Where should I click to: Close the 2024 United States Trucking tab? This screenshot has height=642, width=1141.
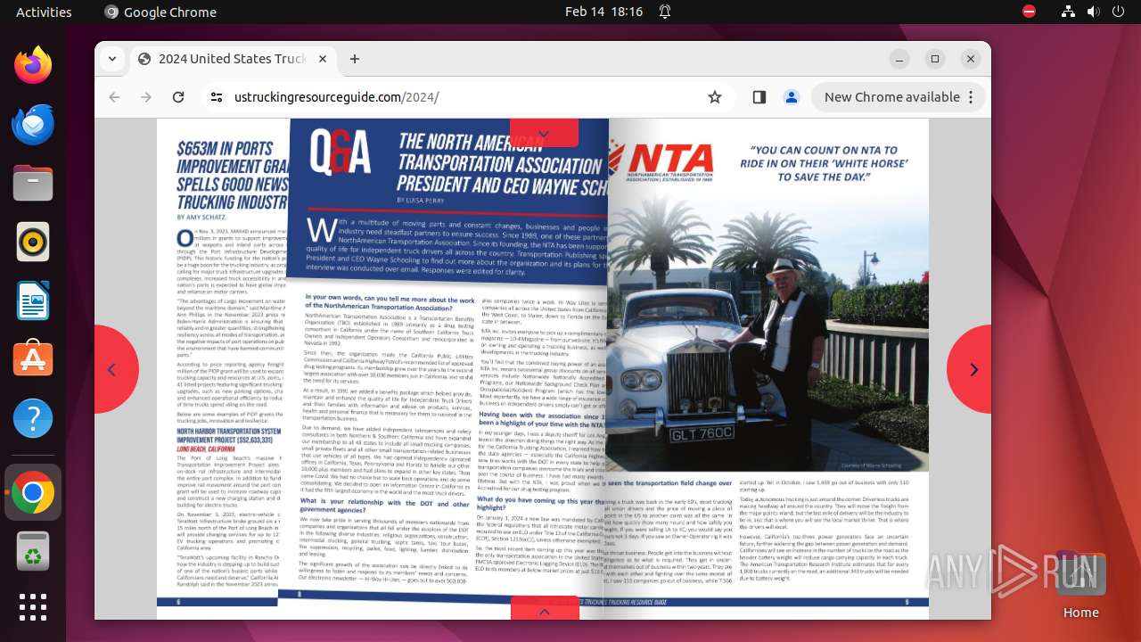coord(323,59)
